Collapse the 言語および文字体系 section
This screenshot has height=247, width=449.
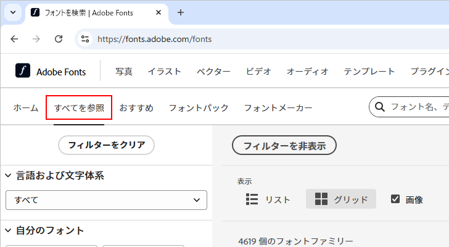click(x=8, y=175)
